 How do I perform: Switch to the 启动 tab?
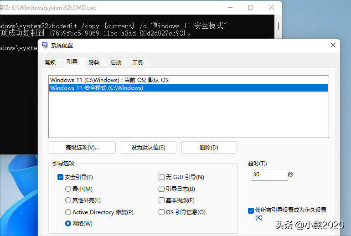pos(116,62)
